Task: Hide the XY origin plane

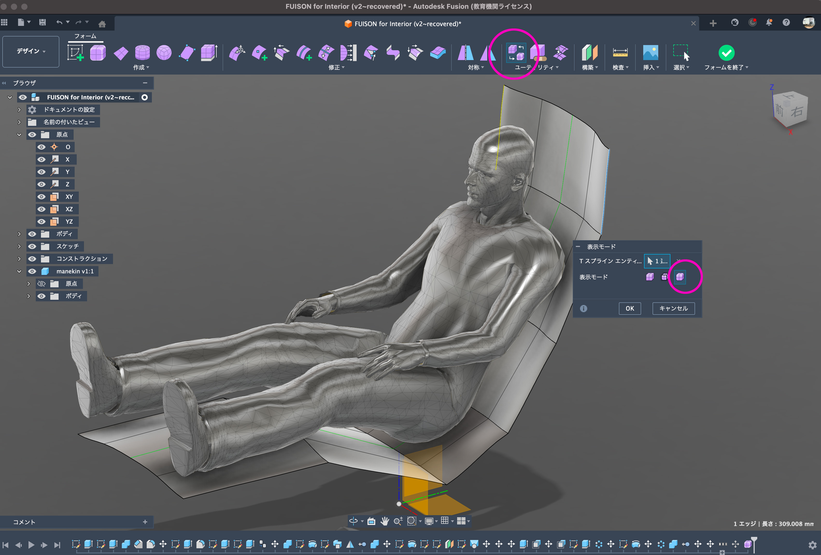Action: (42, 197)
